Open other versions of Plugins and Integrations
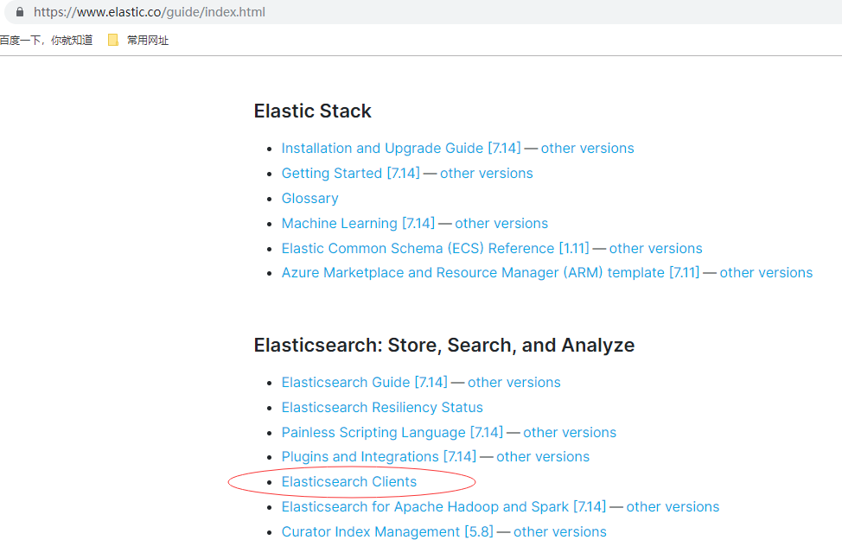This screenshot has height=559, width=842. pyautogui.click(x=543, y=456)
